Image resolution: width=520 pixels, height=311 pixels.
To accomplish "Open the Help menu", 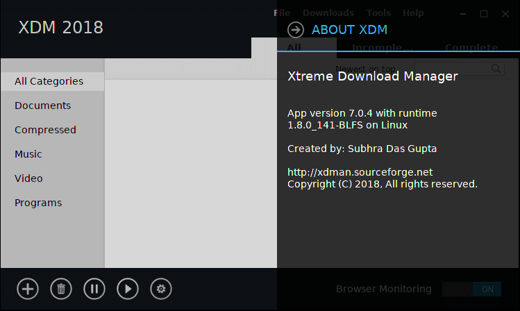I will coord(413,13).
